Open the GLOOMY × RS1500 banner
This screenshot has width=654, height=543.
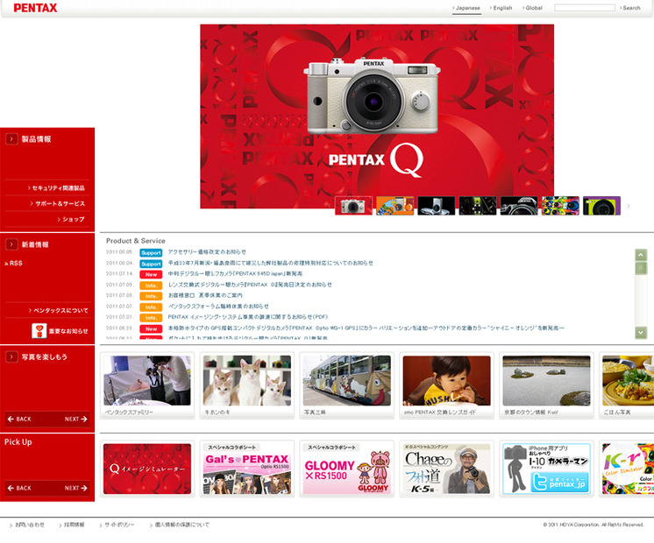coord(346,469)
